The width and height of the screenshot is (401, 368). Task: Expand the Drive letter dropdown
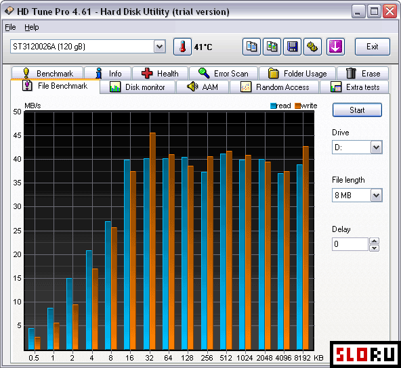pyautogui.click(x=376, y=147)
